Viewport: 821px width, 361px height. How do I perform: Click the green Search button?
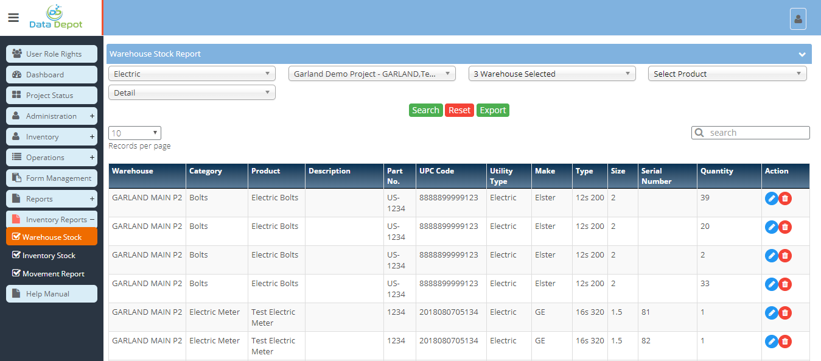pos(425,110)
